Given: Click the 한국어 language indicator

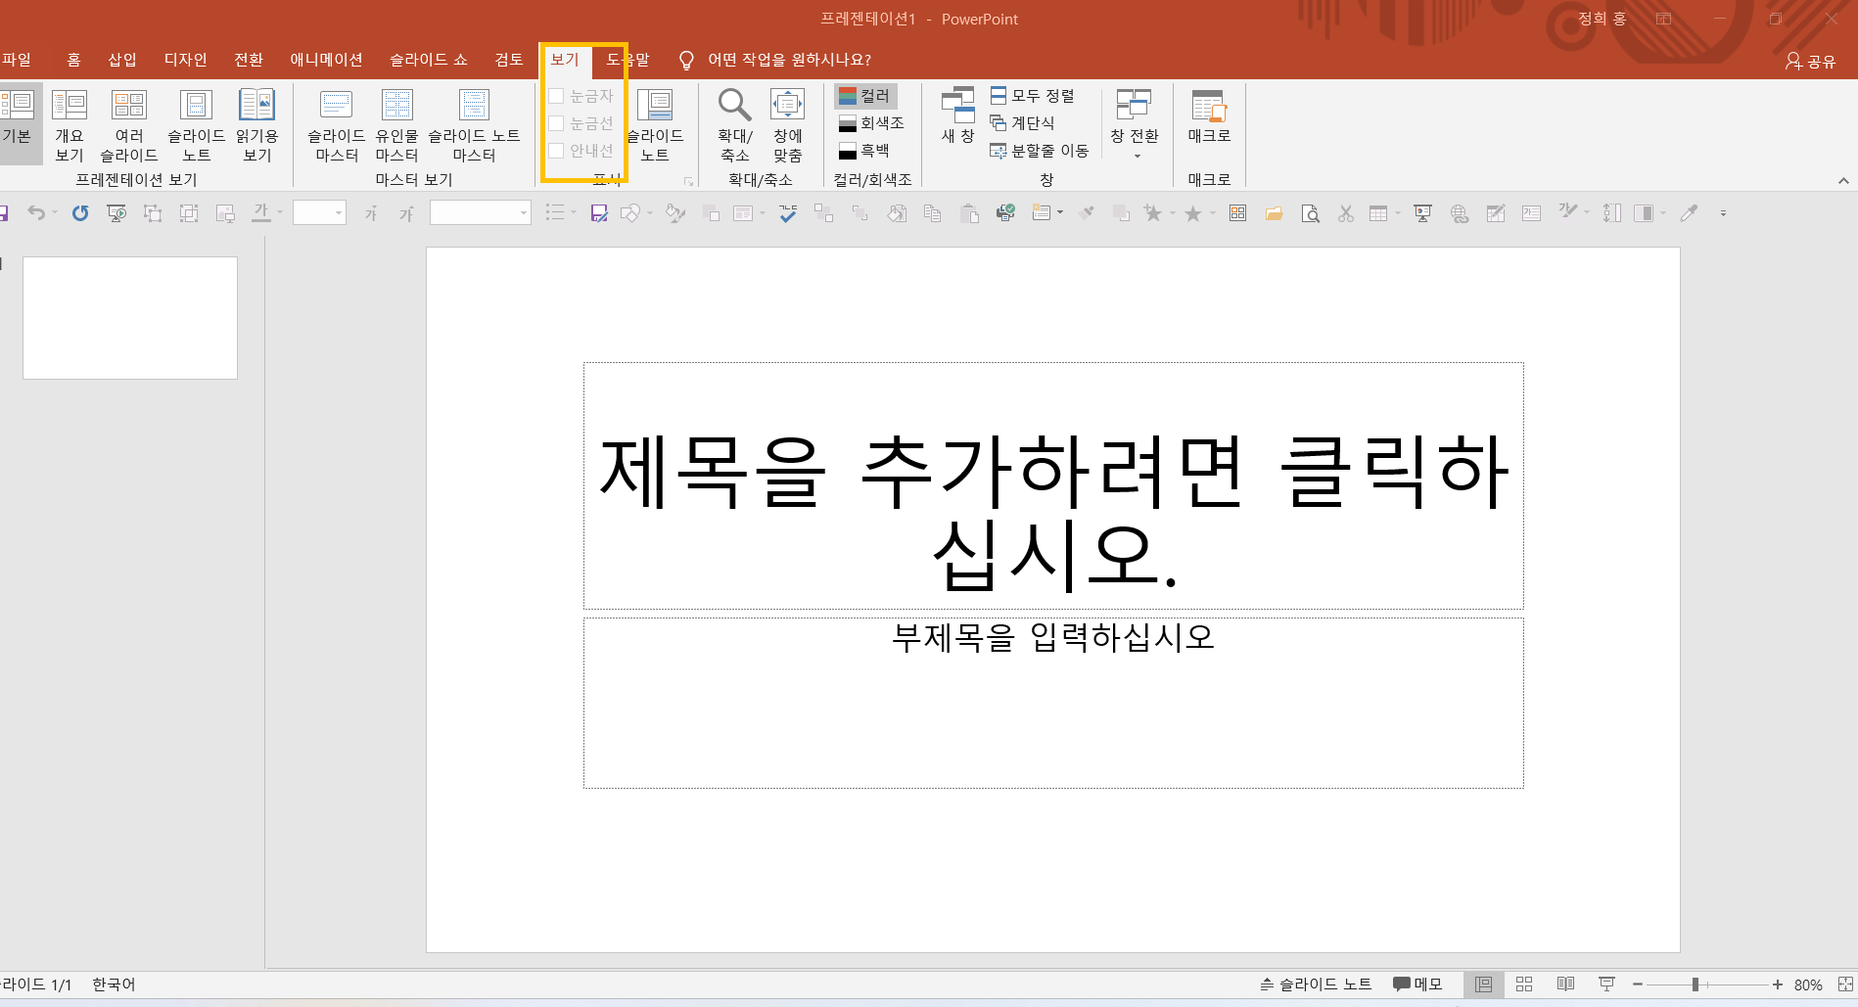Looking at the screenshot, I should (114, 984).
